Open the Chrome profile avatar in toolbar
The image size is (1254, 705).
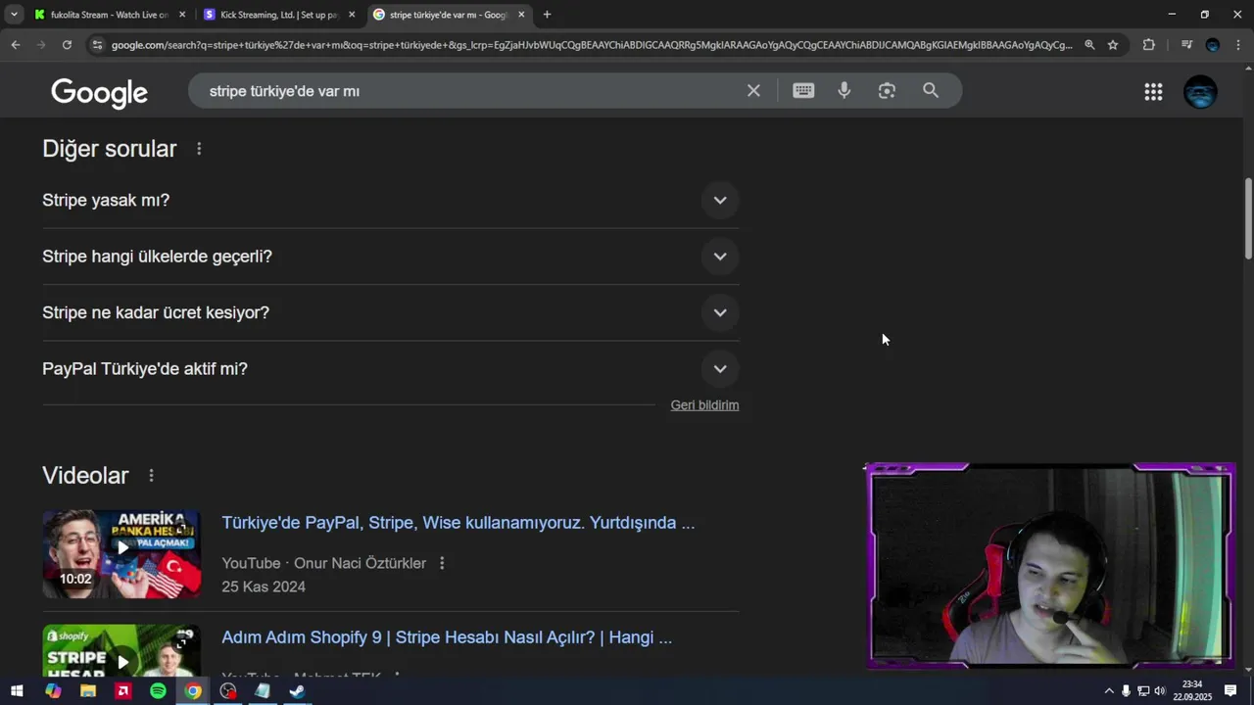click(1213, 45)
